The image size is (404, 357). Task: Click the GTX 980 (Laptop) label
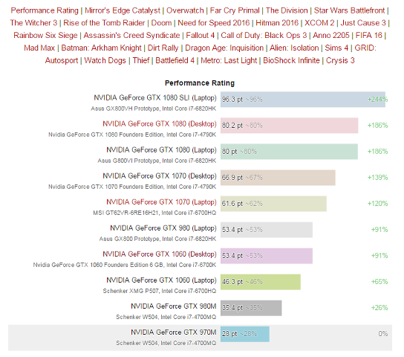coord(163,228)
